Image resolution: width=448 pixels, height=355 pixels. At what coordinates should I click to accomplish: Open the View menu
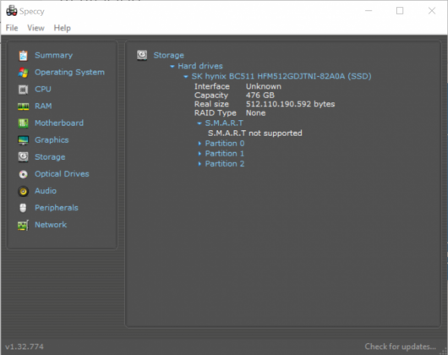36,28
